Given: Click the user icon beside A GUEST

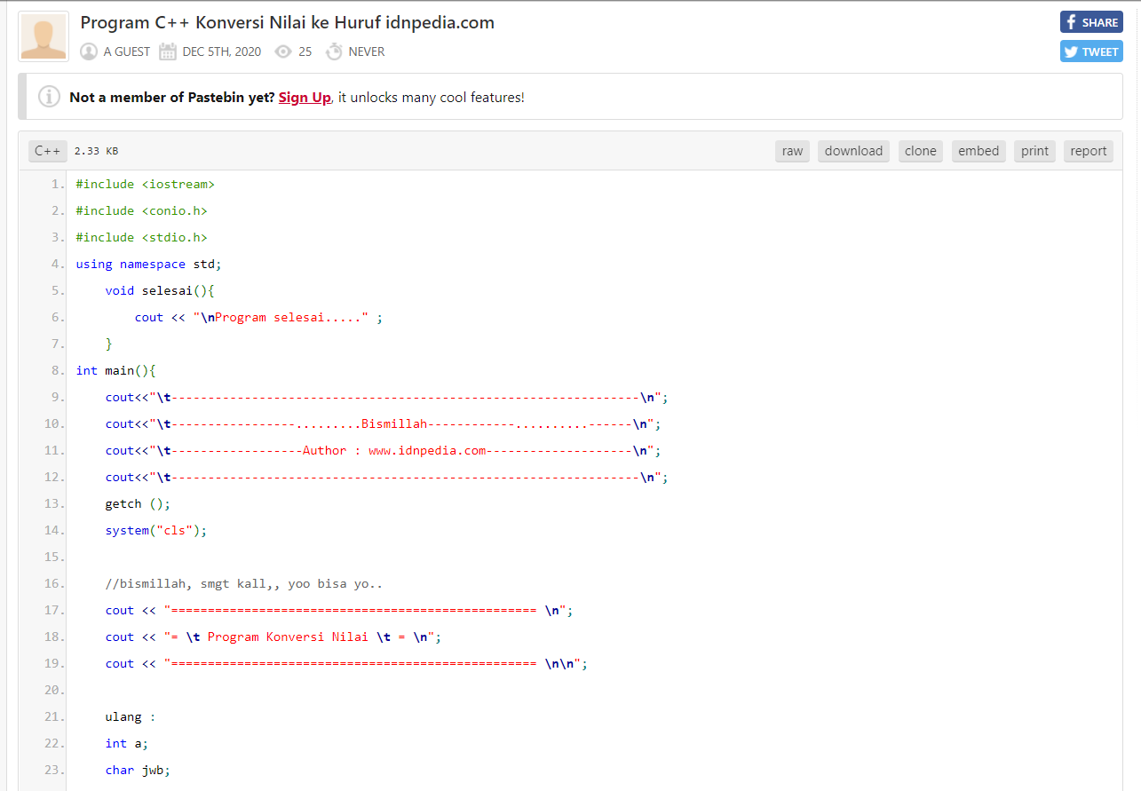Looking at the screenshot, I should point(88,51).
